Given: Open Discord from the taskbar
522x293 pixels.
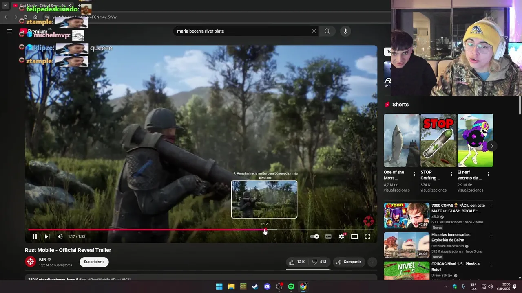Looking at the screenshot, I should point(267,286).
